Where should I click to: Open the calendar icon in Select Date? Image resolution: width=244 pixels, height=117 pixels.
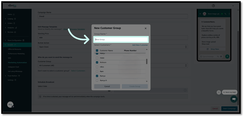109,90
